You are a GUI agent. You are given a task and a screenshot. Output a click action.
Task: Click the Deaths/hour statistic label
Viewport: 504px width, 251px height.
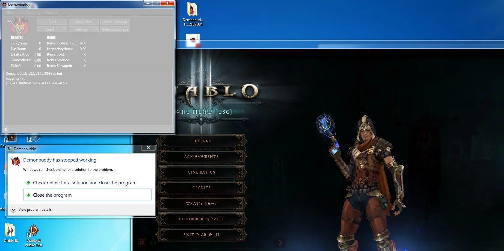point(21,54)
